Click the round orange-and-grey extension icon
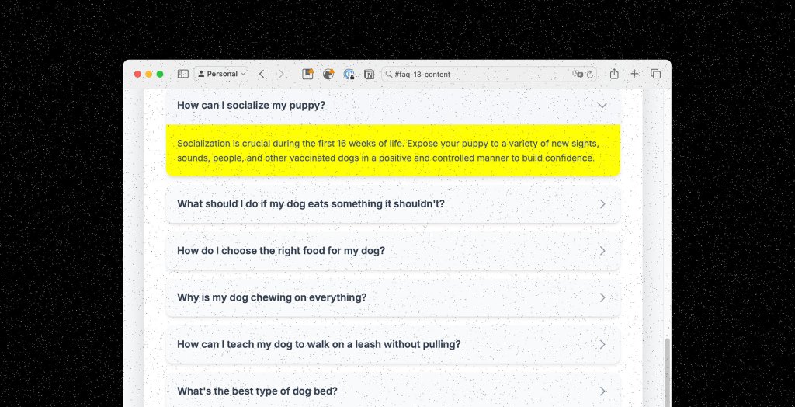 point(328,74)
